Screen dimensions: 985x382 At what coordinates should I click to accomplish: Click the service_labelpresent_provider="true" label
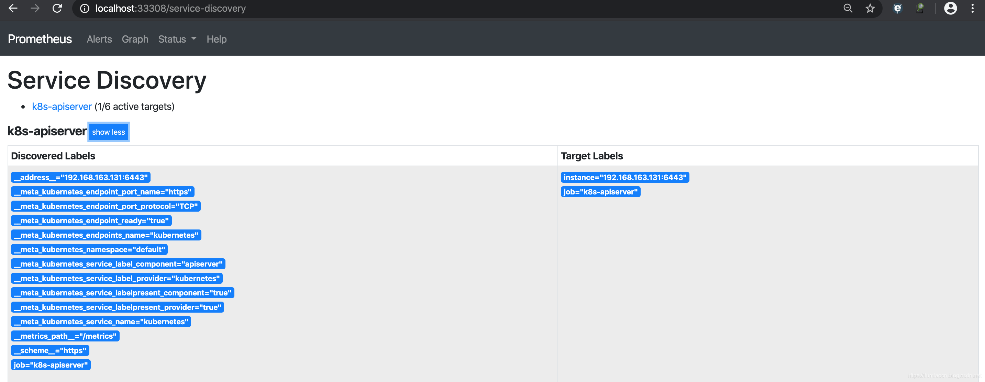click(118, 307)
